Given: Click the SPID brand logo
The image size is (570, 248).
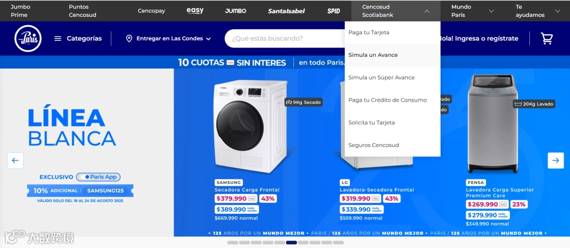Looking at the screenshot, I should [x=334, y=11].
